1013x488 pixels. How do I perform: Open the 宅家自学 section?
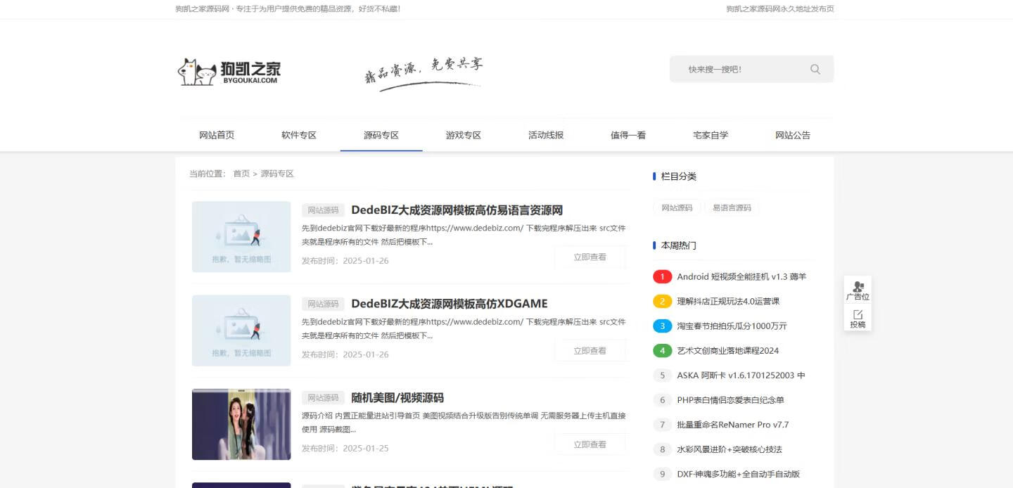[x=710, y=135]
